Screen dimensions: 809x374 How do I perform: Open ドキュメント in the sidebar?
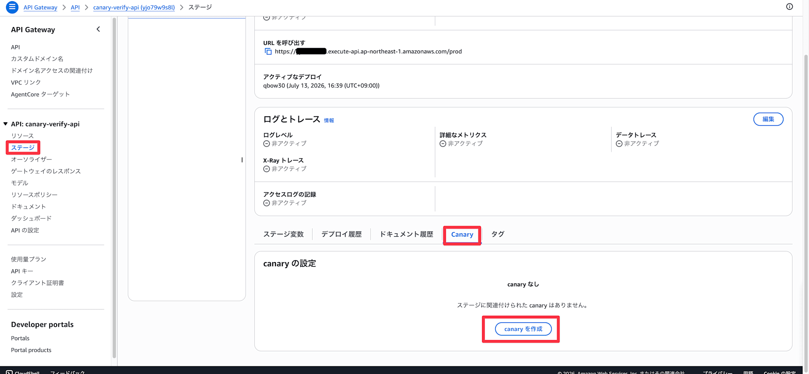(28, 206)
